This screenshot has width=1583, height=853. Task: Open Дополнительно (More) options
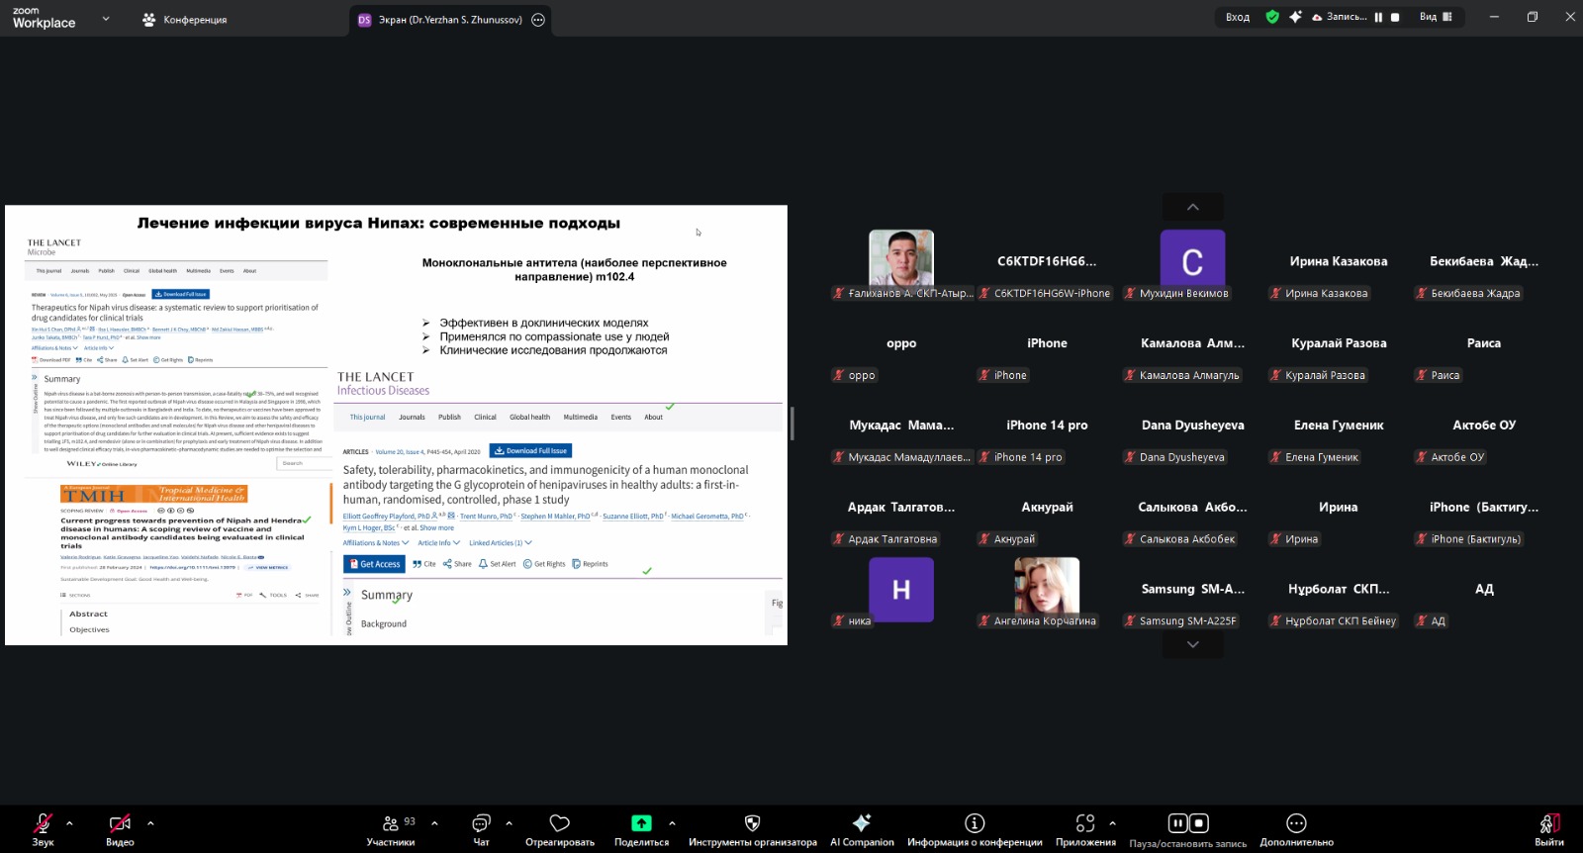1296,823
